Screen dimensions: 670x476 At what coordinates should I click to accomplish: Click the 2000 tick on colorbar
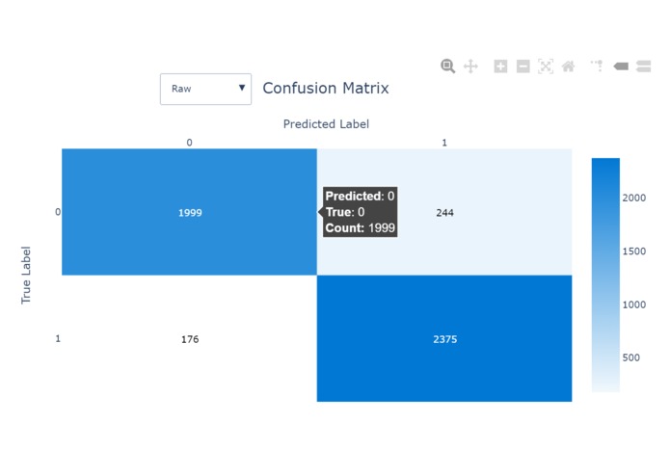[x=634, y=198]
